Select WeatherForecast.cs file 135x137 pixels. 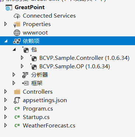tap(49, 126)
